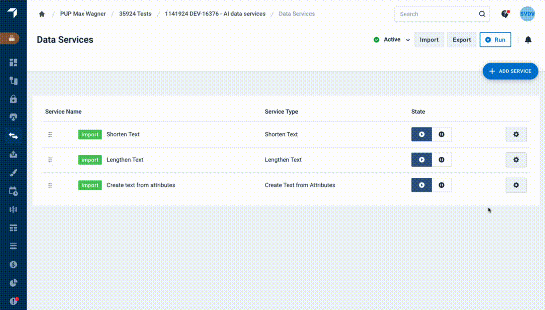The width and height of the screenshot is (545, 310).
Task: Pause the Create text from attributes service
Action: 442,185
